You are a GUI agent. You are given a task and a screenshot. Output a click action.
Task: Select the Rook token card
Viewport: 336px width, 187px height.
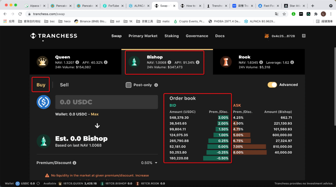tap(259, 62)
